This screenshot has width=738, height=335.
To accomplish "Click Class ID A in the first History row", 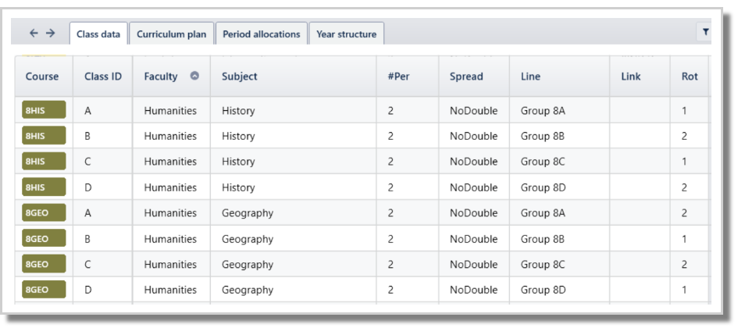I will point(87,111).
